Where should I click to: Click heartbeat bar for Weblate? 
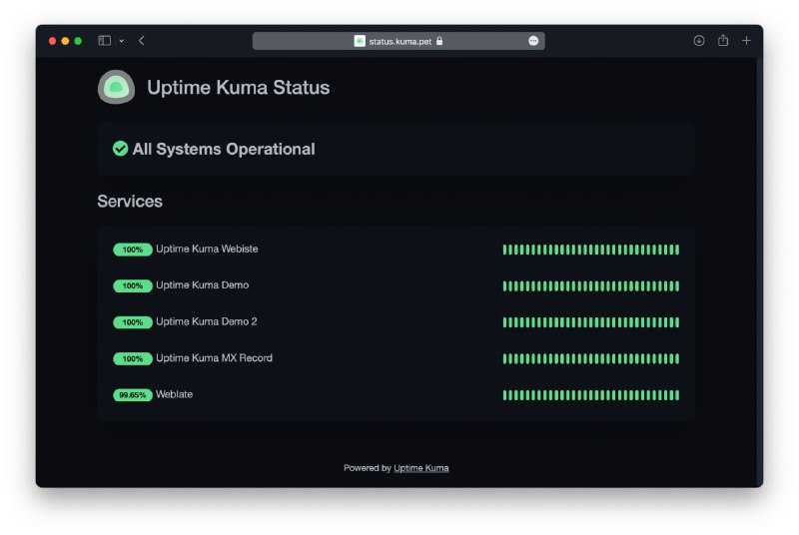591,395
